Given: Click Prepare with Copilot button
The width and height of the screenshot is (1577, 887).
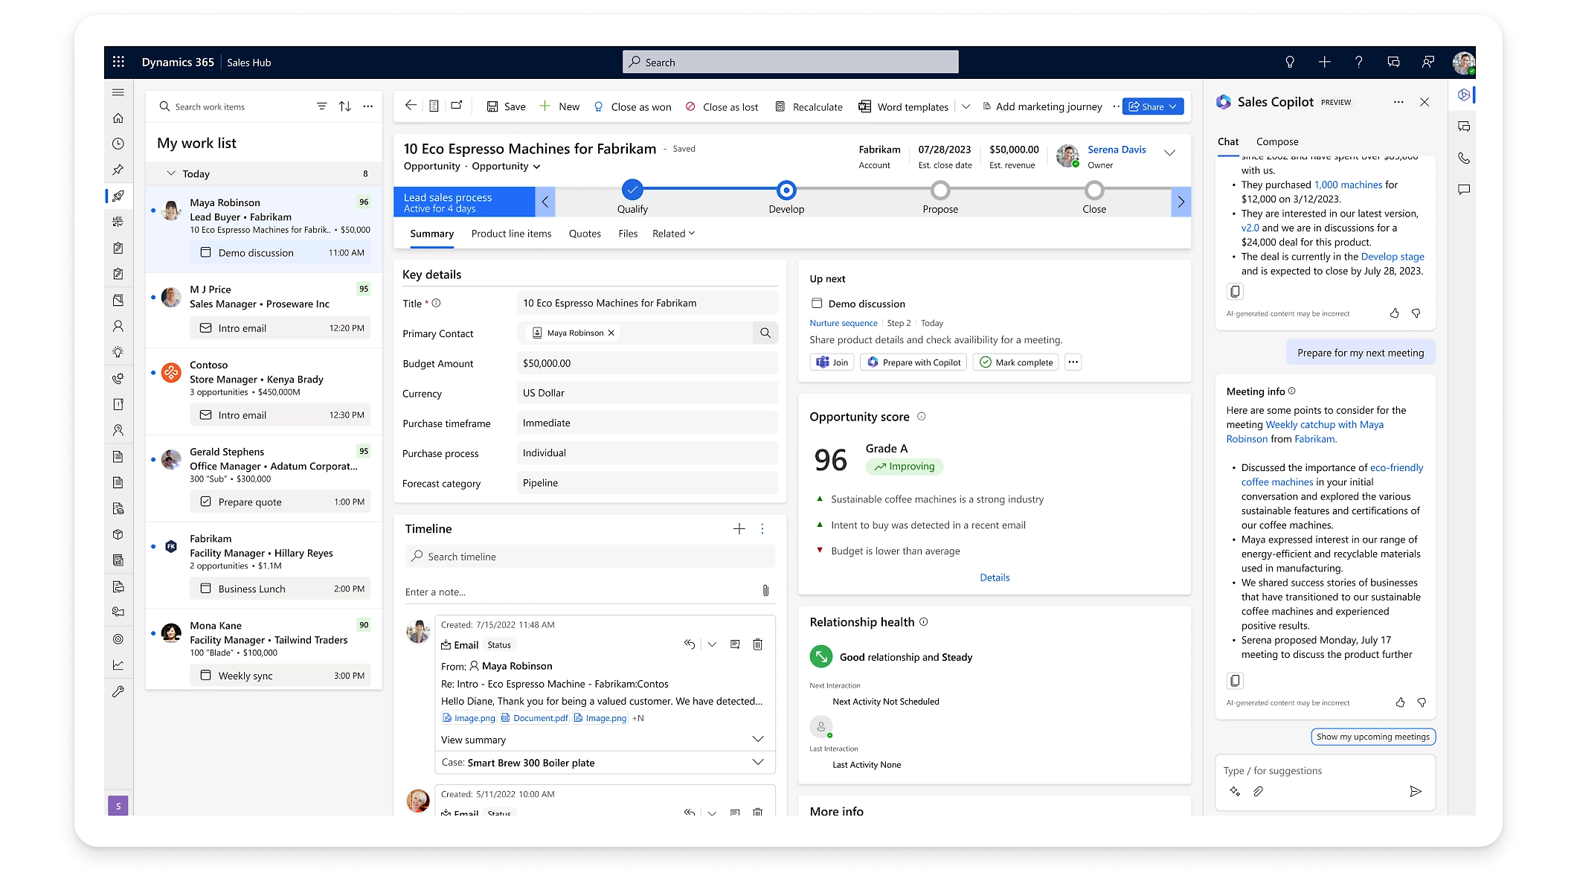Looking at the screenshot, I should [x=914, y=362].
